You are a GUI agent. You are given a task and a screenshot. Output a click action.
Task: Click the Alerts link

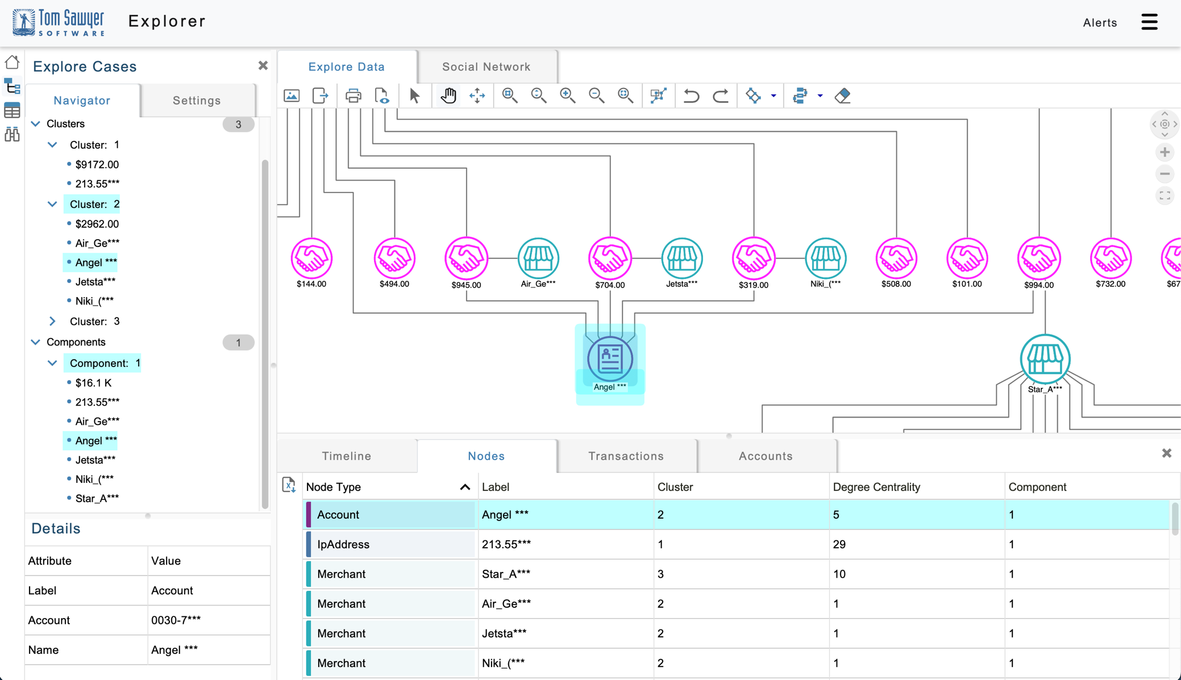[1100, 23]
